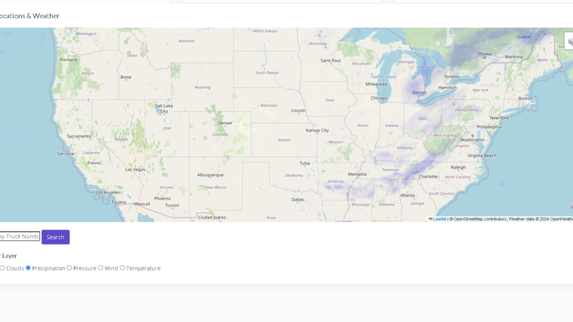
Task: Click the Portland city label
Action: [69, 60]
